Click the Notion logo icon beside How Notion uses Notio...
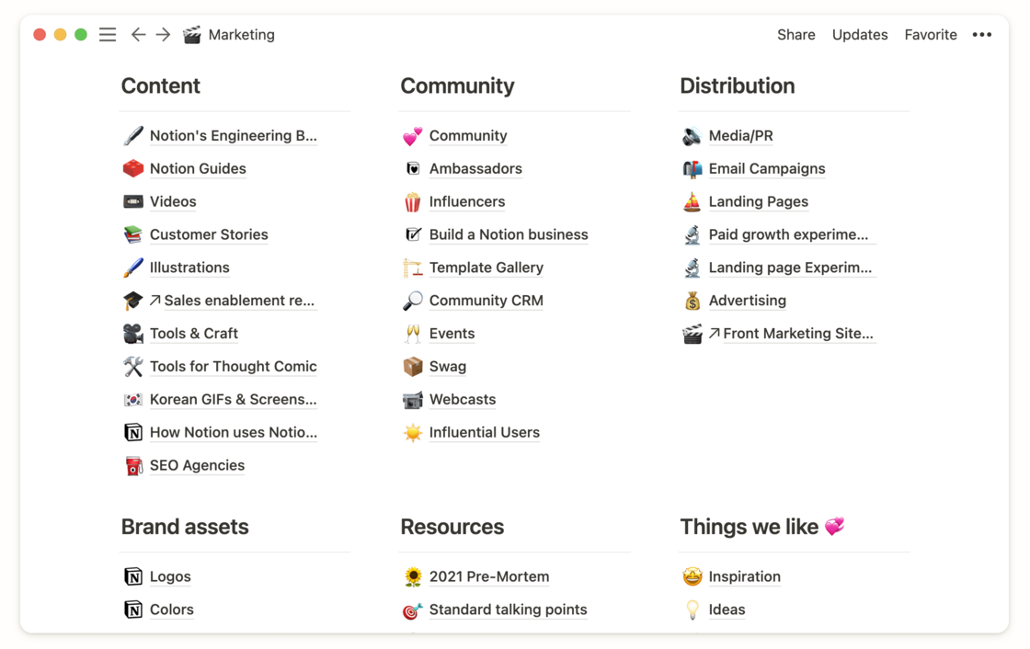Viewport: 1030px width, 649px height. (x=133, y=432)
